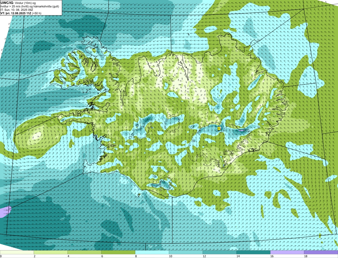
Task: Click the 6–8 m/s olive green legend swatch
Action: click(118, 252)
